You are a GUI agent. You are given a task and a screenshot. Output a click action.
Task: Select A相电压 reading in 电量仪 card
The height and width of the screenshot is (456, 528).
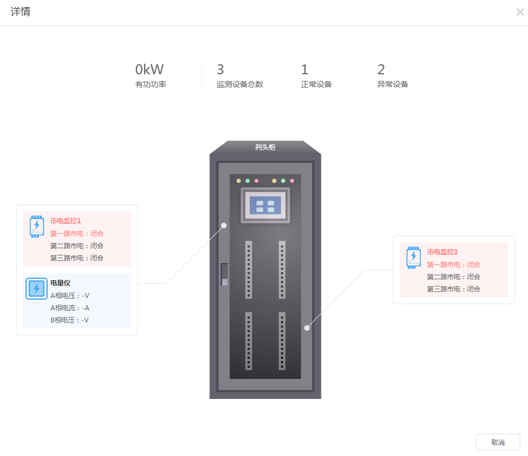[70, 296]
